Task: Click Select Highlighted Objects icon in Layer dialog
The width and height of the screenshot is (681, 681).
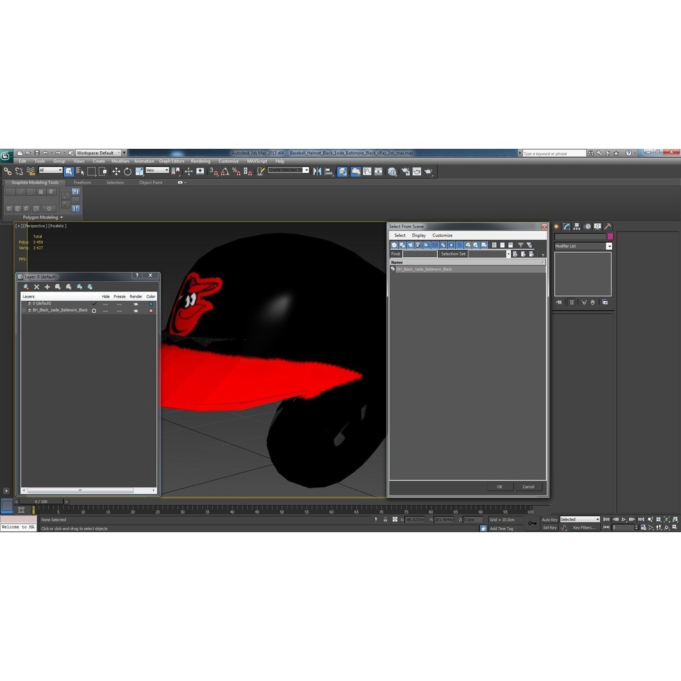Action: point(58,287)
